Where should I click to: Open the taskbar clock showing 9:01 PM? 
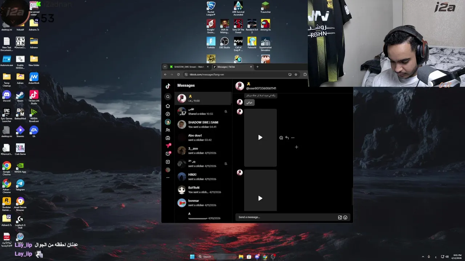[x=457, y=257]
